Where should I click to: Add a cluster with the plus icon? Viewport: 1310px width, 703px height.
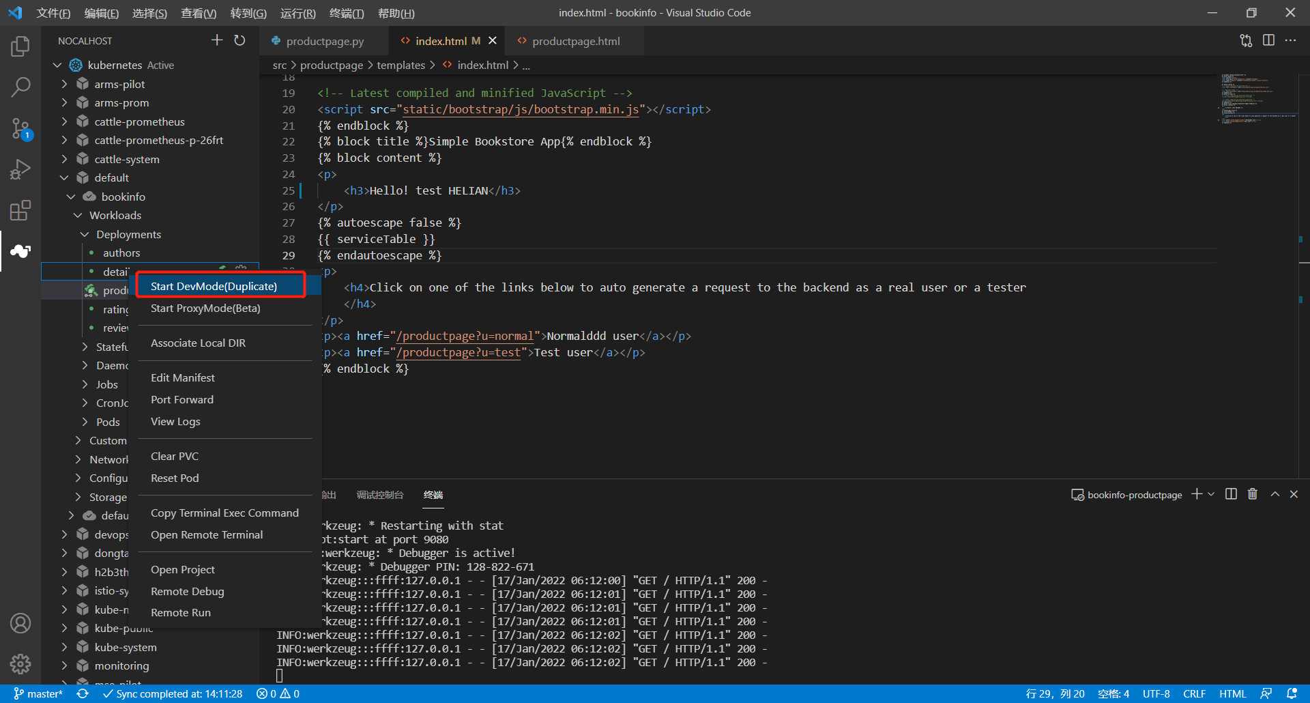217,40
